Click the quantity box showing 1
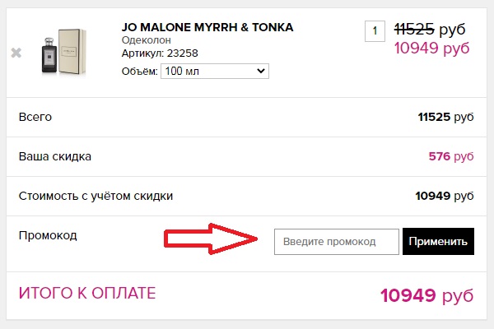The height and width of the screenshot is (329, 494). pyautogui.click(x=375, y=31)
